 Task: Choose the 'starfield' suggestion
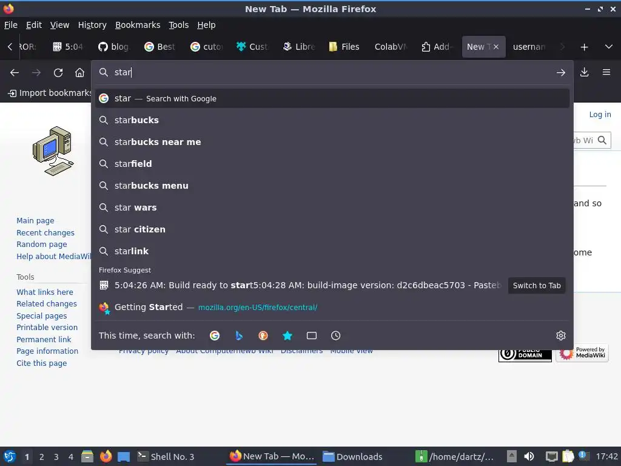point(332,164)
